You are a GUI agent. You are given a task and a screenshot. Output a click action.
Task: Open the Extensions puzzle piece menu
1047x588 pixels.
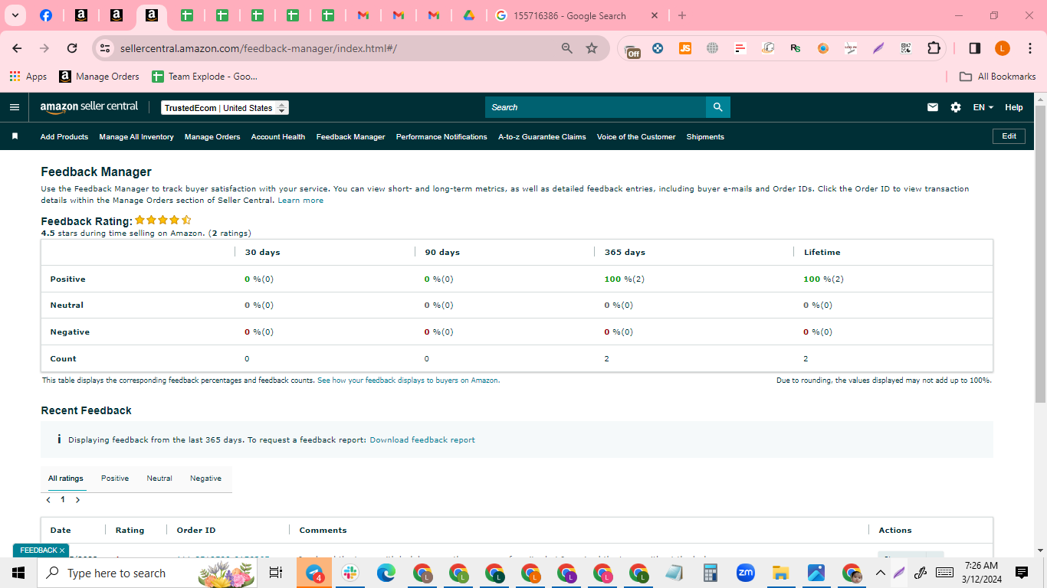pos(934,48)
